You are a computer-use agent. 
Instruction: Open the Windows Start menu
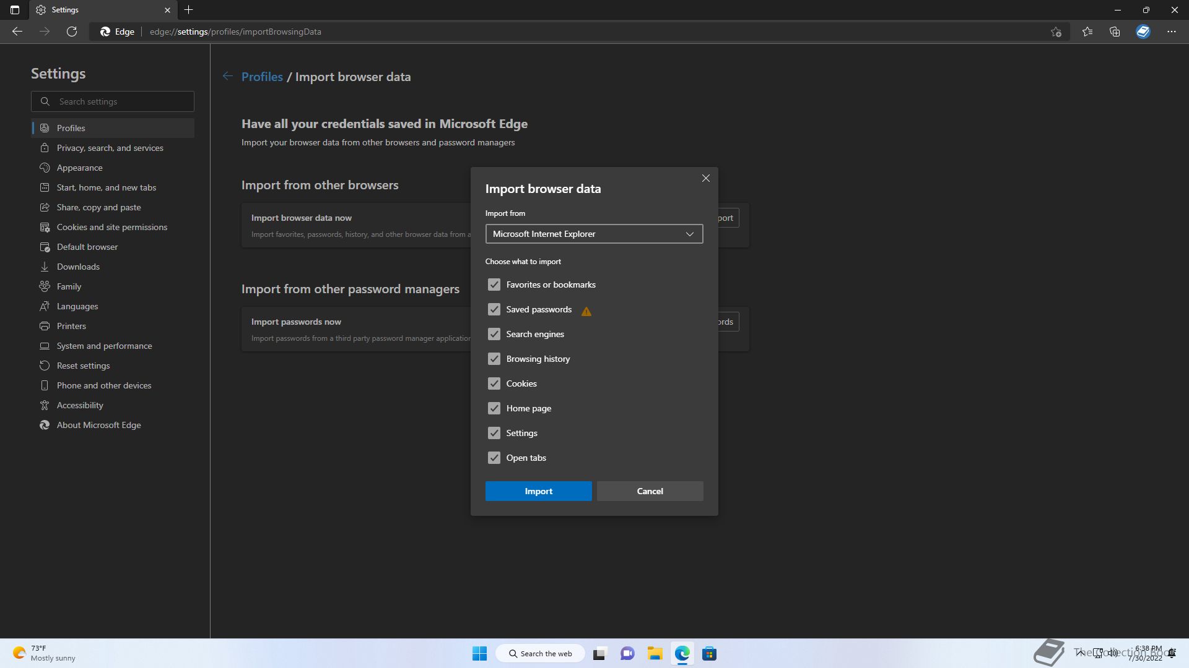[x=479, y=653]
